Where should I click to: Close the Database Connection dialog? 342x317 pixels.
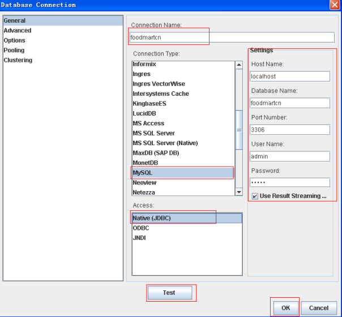[335, 5]
